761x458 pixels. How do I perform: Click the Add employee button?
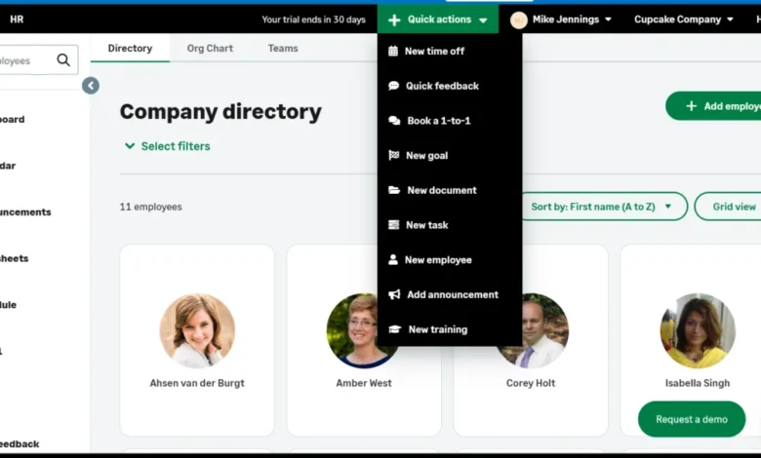[716, 106]
